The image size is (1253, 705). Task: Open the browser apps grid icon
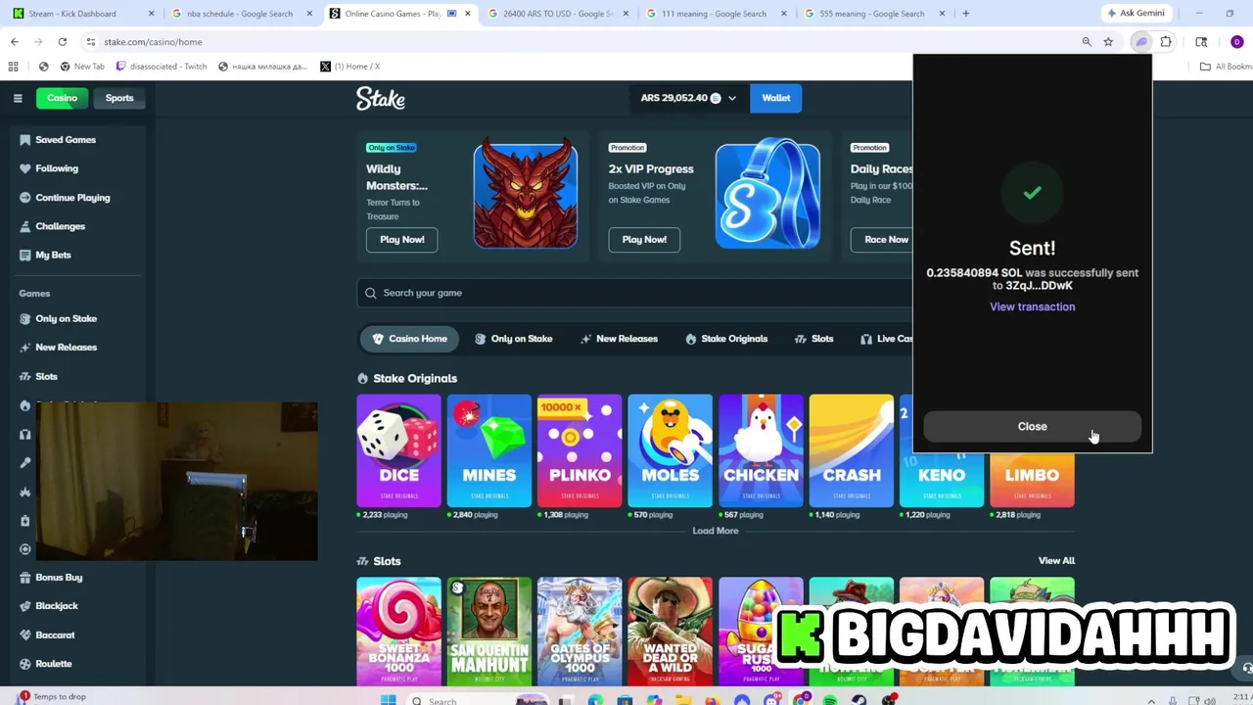13,67
